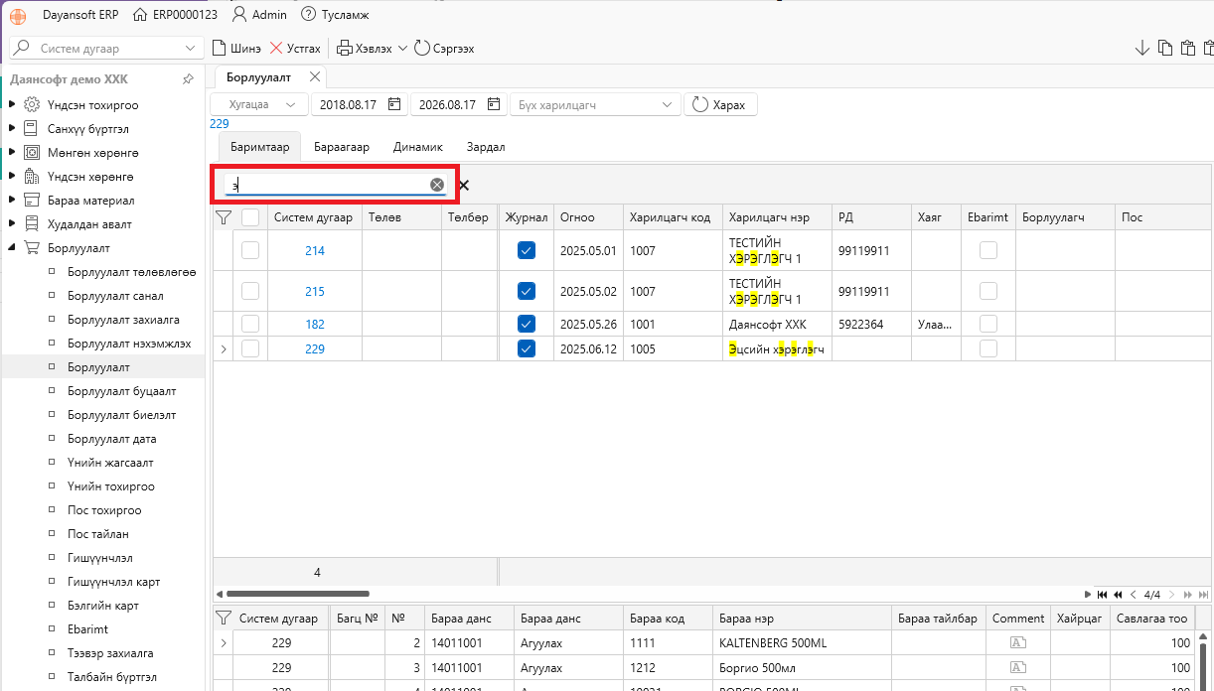The width and height of the screenshot is (1214, 691).
Task: Switch to the Зардал tab
Action: (x=486, y=147)
